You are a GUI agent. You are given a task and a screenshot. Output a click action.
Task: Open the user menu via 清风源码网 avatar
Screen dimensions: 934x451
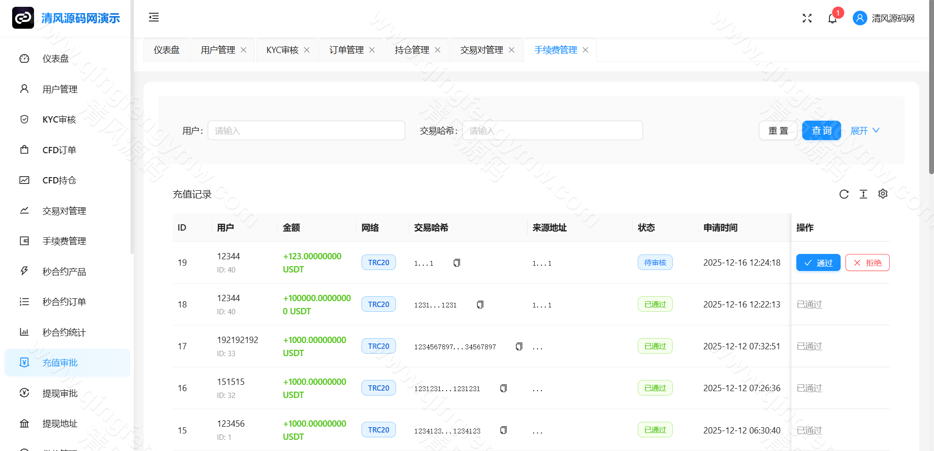coord(883,18)
